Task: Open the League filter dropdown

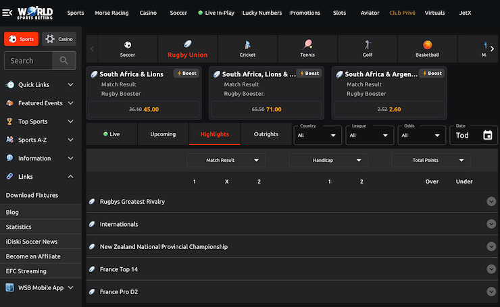Action: [x=370, y=135]
